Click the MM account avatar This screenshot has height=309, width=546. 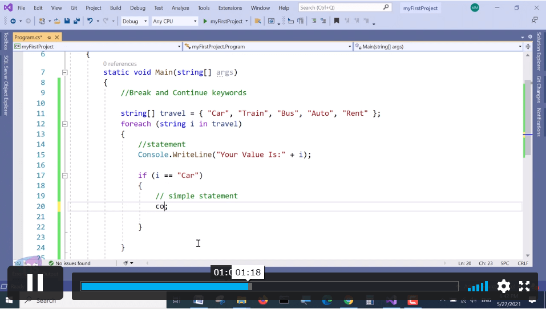[475, 7]
